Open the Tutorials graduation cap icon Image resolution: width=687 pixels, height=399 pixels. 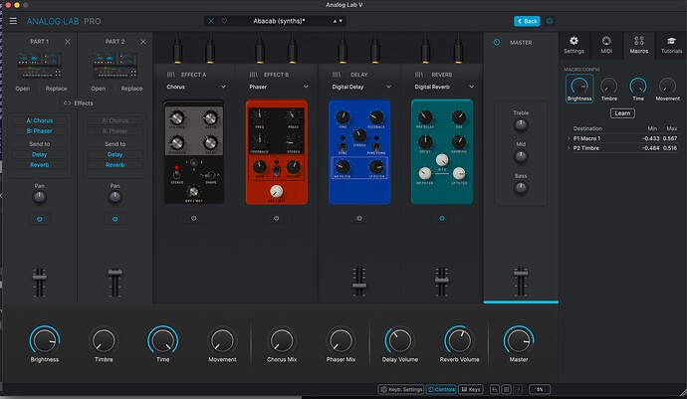click(671, 45)
